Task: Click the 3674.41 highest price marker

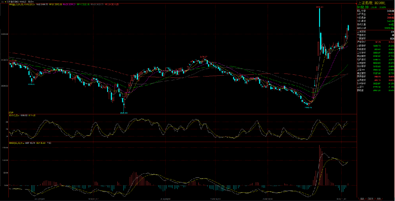Action: [x=320, y=7]
